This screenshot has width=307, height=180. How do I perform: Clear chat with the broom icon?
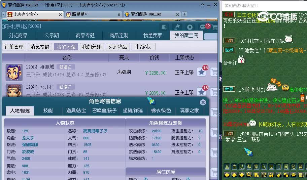coord(278,175)
